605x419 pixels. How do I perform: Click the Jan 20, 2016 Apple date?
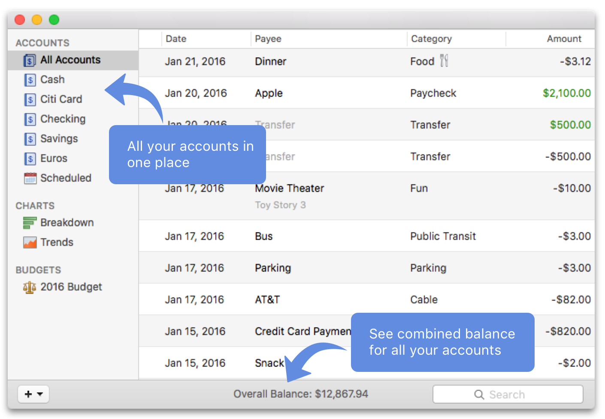pyautogui.click(x=196, y=93)
